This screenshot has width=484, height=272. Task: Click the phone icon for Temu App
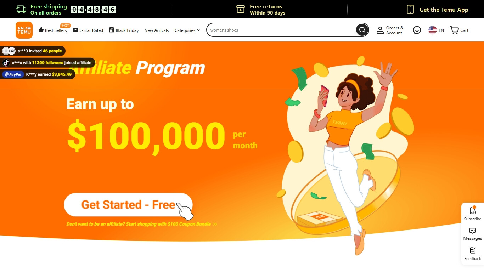tap(410, 10)
